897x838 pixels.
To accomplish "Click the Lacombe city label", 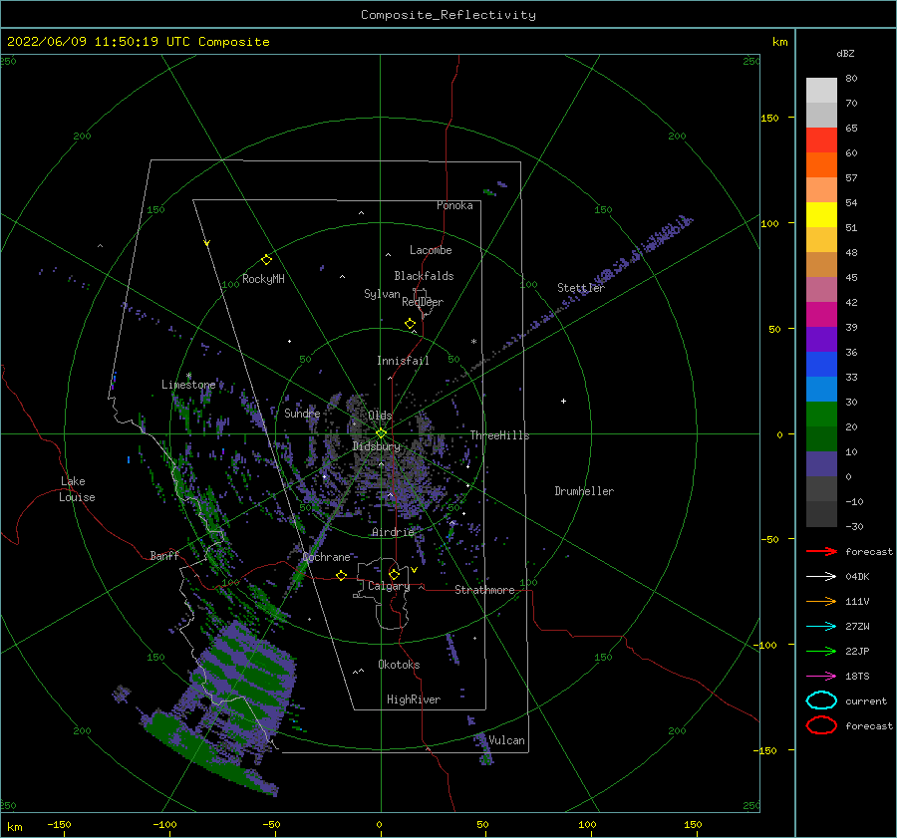I will pos(431,250).
